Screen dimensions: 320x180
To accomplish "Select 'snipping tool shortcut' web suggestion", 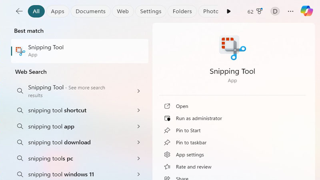I will pos(57,110).
